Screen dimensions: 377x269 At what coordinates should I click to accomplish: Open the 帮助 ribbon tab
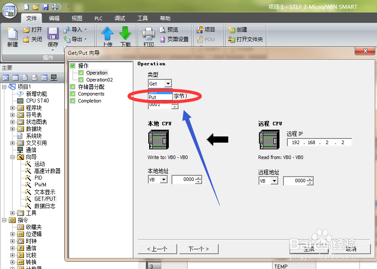[165, 18]
